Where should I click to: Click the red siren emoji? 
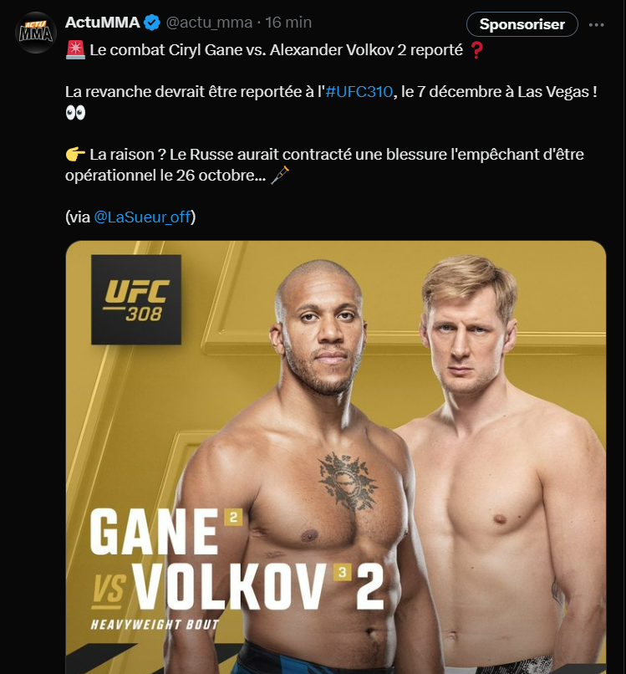coord(75,50)
